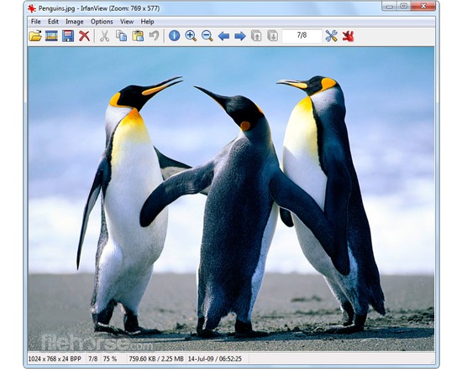
Task: Click the penguins image display area
Action: (231, 199)
